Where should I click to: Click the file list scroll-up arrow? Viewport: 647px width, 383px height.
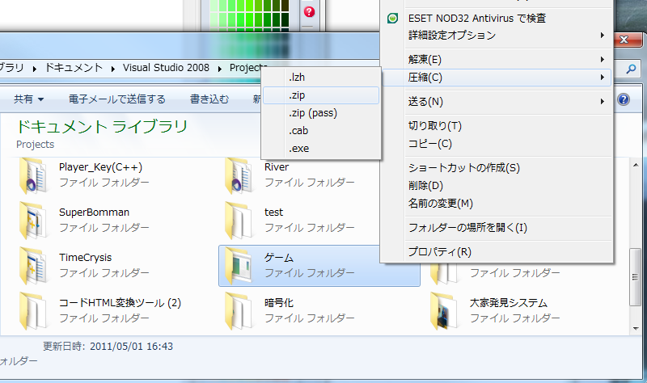(636, 165)
